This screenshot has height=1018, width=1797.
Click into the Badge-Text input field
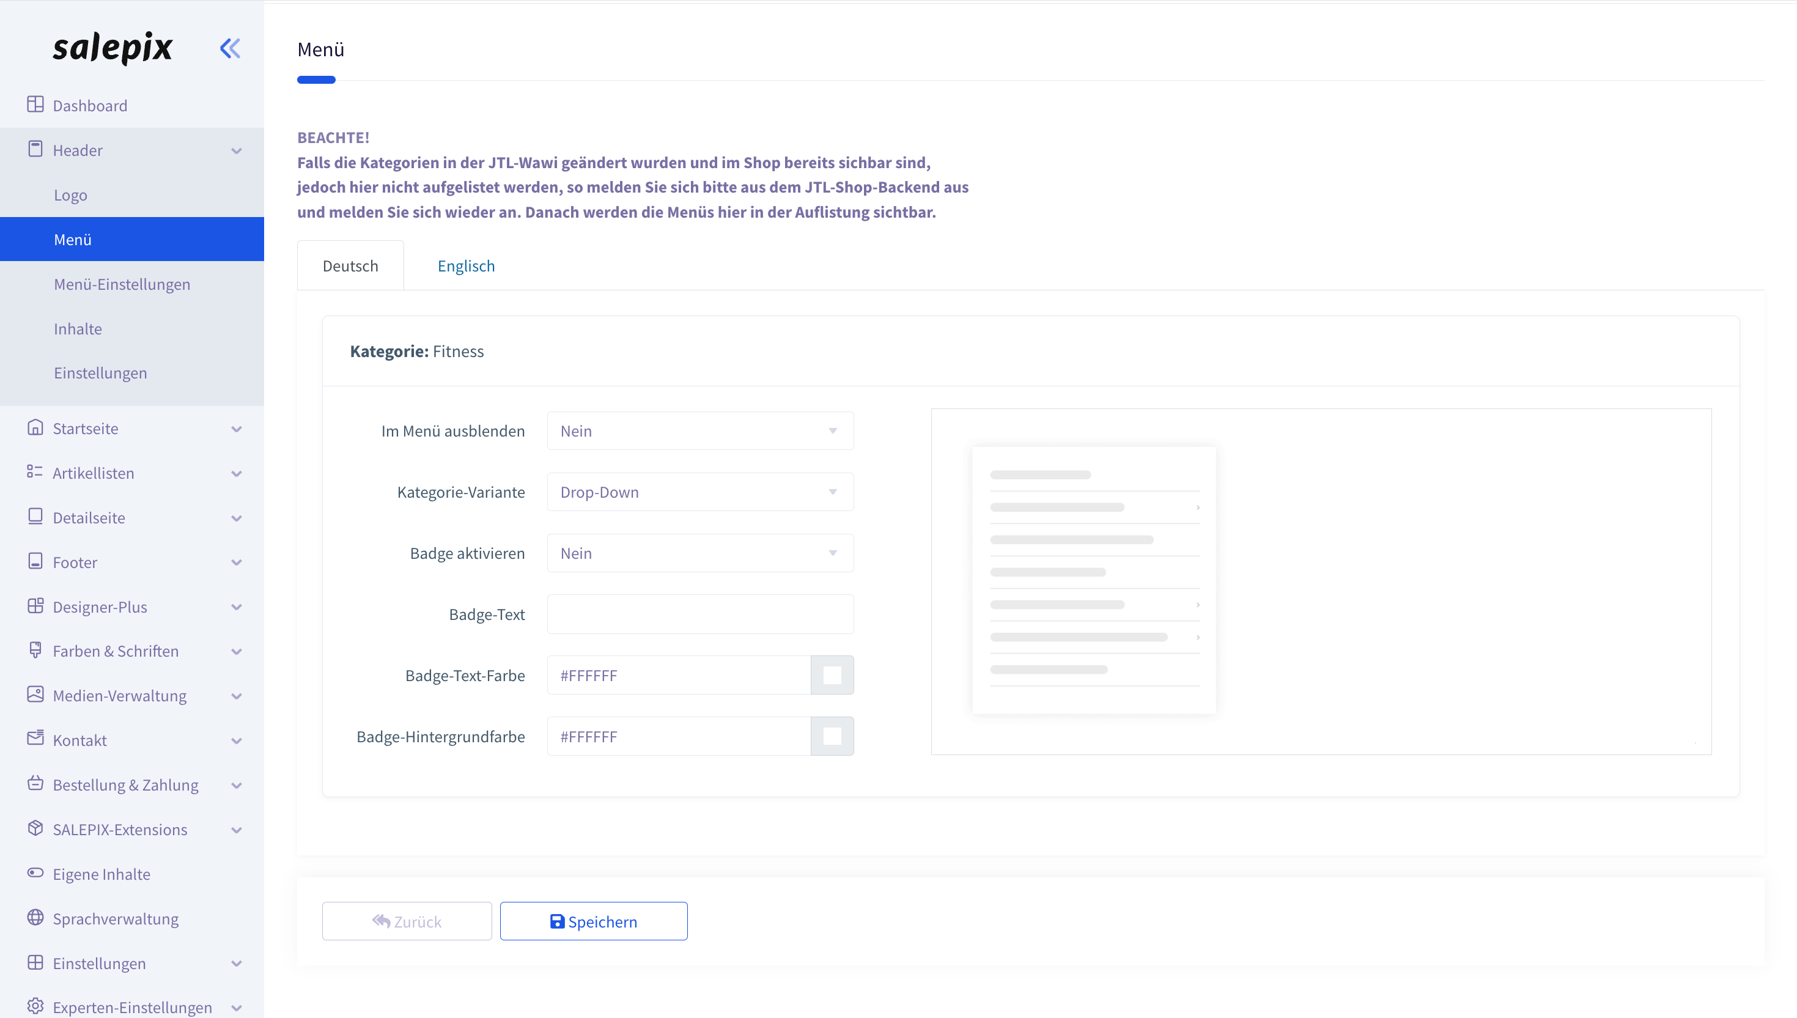pos(700,614)
